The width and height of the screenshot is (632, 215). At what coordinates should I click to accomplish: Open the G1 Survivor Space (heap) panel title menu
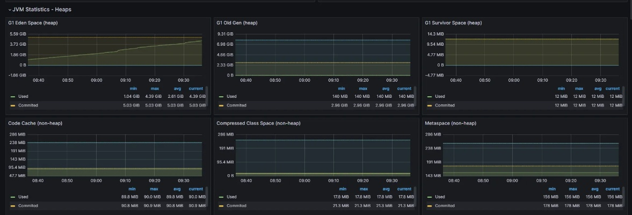tap(453, 23)
